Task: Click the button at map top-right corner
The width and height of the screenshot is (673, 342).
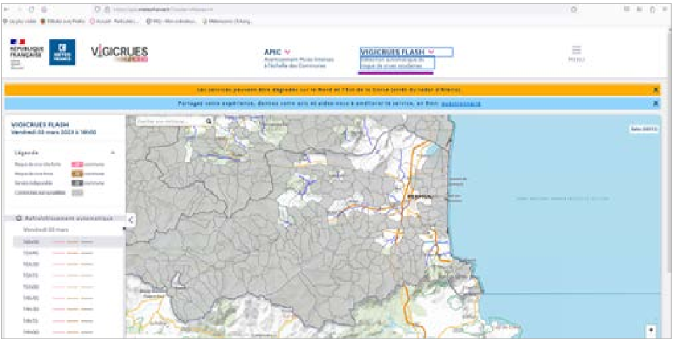Action: (643, 128)
